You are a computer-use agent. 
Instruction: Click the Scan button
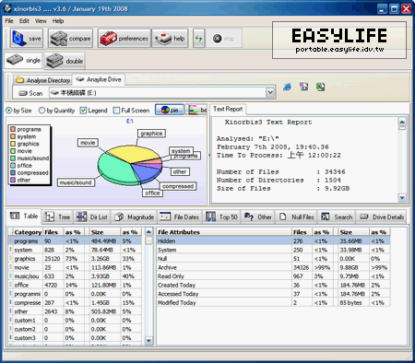tap(30, 93)
